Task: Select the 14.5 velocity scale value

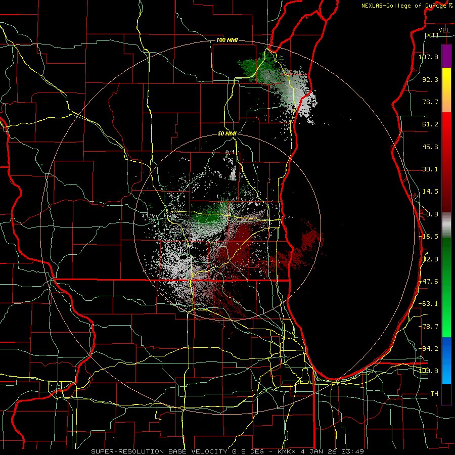Action: pos(430,192)
